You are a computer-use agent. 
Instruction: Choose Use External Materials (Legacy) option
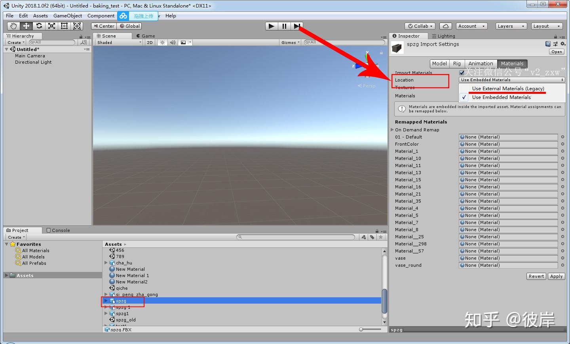[x=508, y=89]
